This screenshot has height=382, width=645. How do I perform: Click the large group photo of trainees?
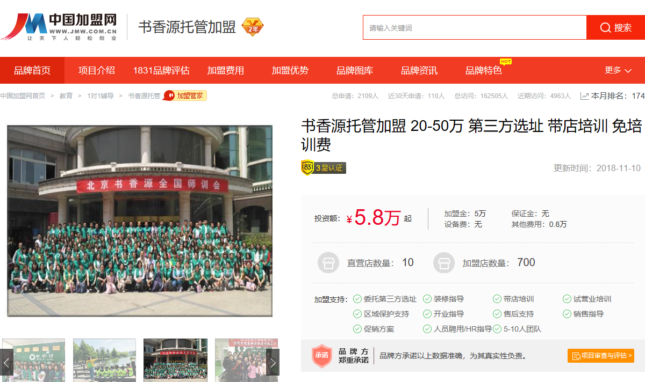[140, 221]
